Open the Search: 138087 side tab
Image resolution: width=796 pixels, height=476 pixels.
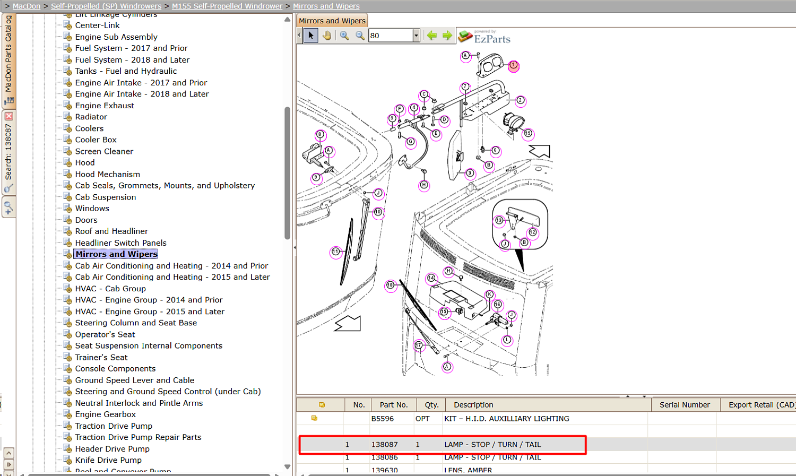[x=8, y=151]
